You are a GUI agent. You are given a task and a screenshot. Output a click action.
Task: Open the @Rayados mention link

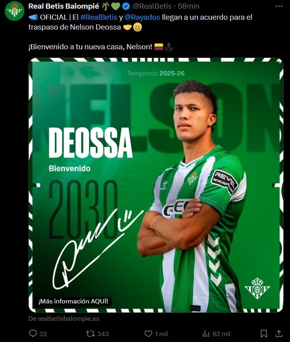tap(142, 17)
